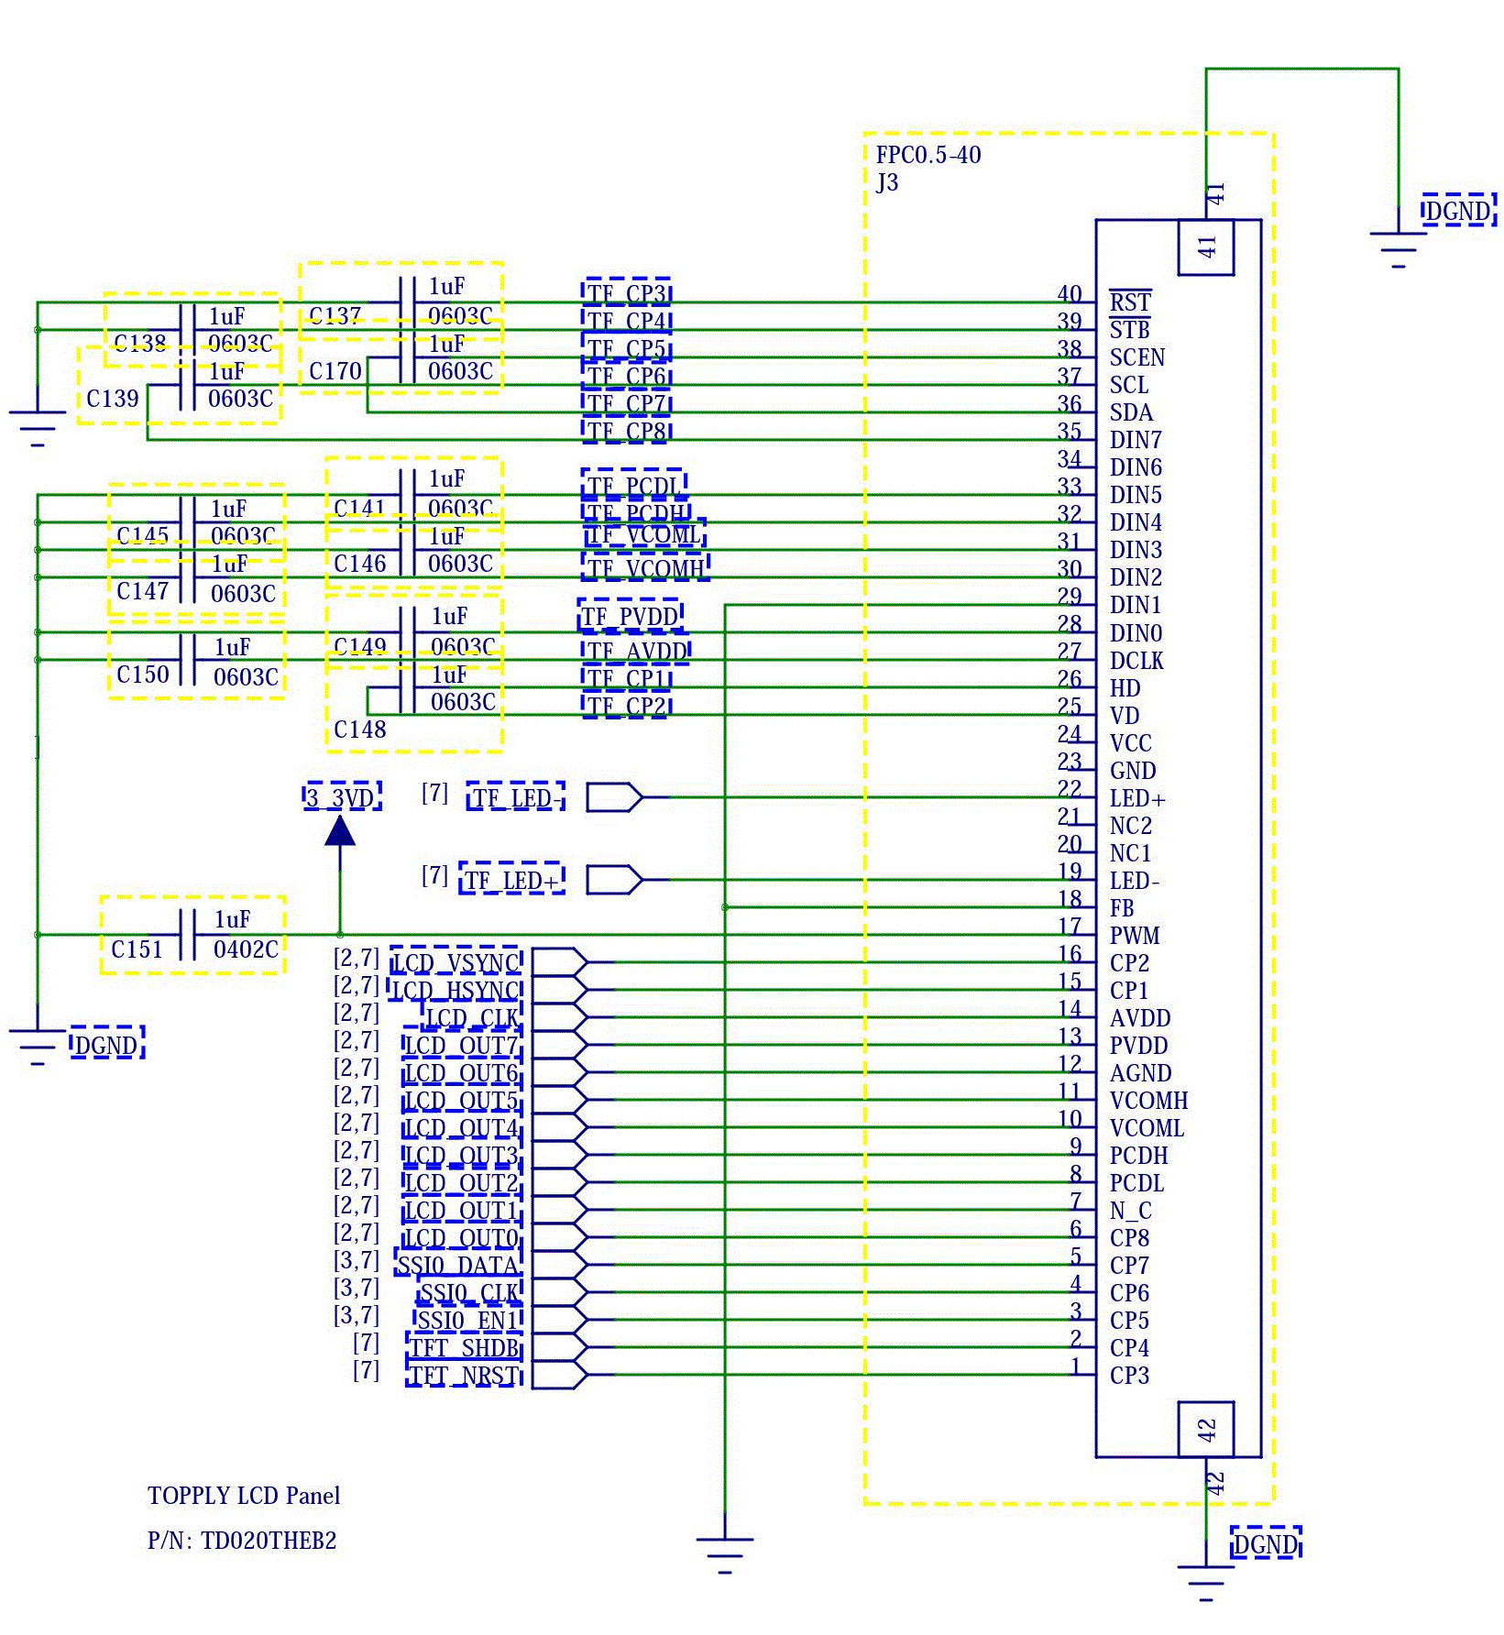Click the TF_LED+ off-page port symbol
Viewport: 1504px width, 1635px height.
614,880
